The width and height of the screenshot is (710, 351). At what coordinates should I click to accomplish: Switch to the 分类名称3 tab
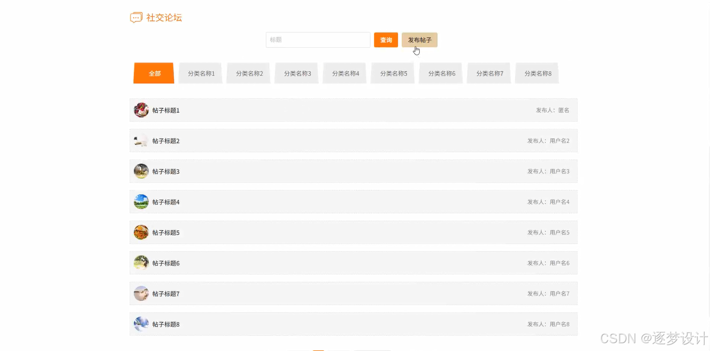tap(297, 73)
